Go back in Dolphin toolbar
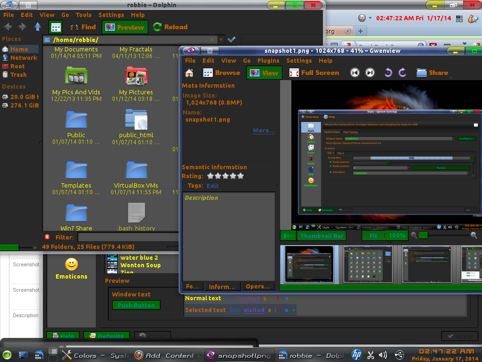This screenshot has width=482, height=362. 8,27
